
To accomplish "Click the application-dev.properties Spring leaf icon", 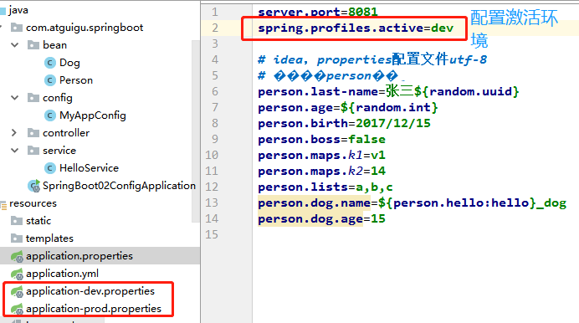I will pos(17,292).
